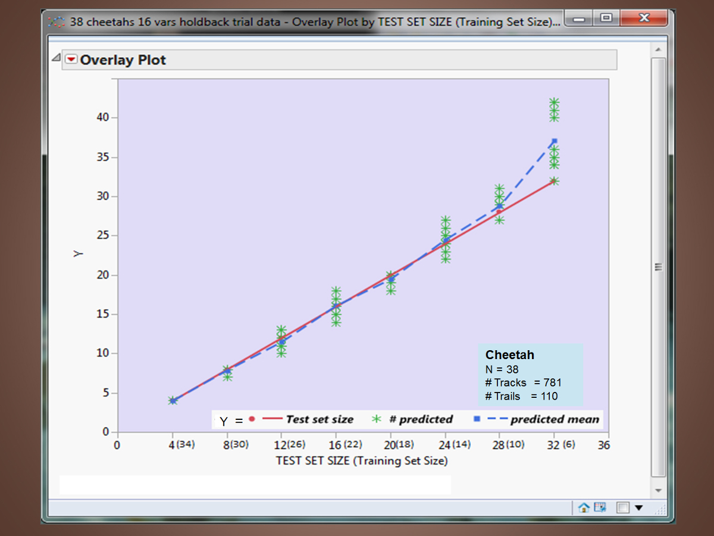Maximize the Overlay Plot window

(606, 18)
